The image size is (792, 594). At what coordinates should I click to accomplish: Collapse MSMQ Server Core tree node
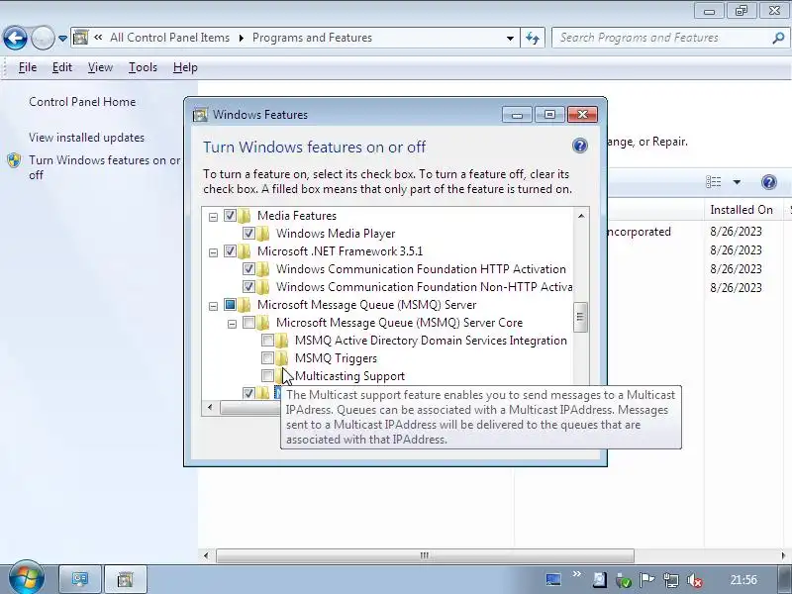(232, 324)
